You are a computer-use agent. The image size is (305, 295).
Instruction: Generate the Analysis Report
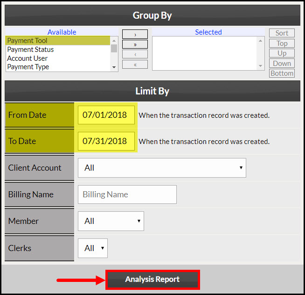(x=152, y=280)
